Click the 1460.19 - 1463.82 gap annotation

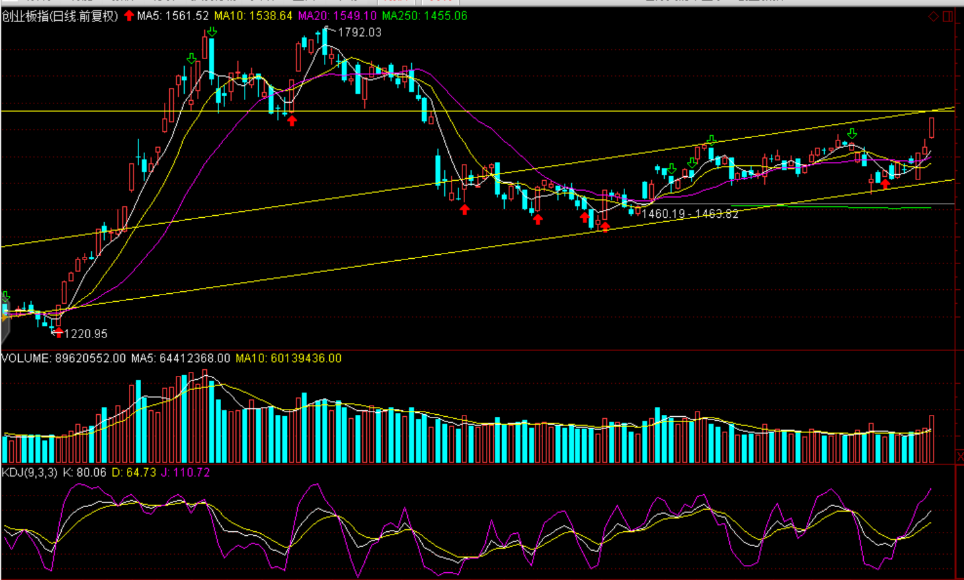click(690, 214)
